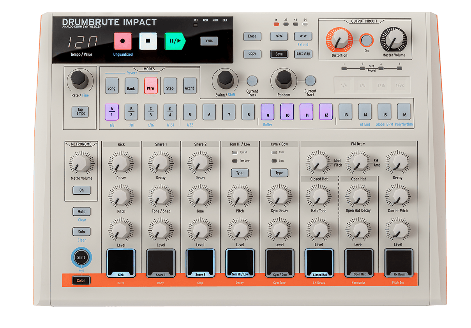Hit the Kick drum pad

click(121, 261)
